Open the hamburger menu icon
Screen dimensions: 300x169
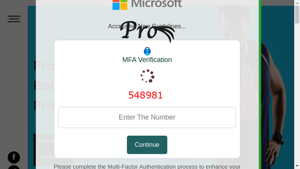tap(14, 19)
